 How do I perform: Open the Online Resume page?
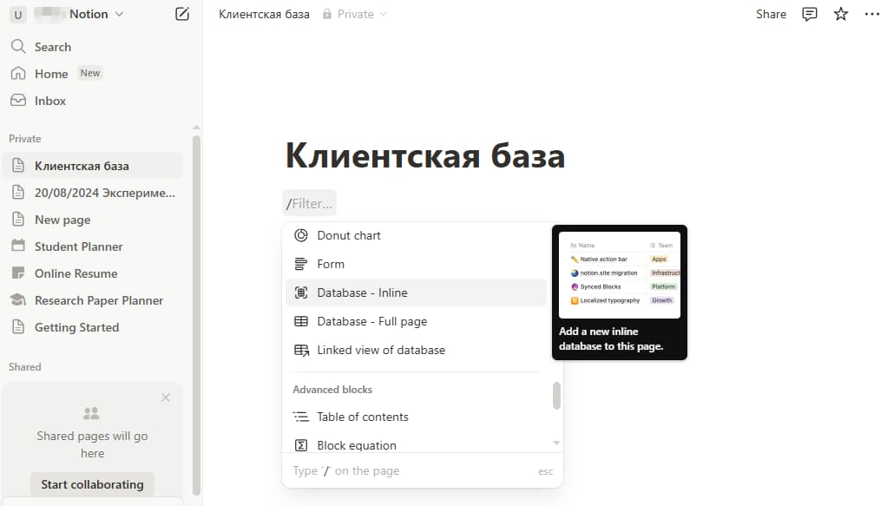tap(93, 273)
